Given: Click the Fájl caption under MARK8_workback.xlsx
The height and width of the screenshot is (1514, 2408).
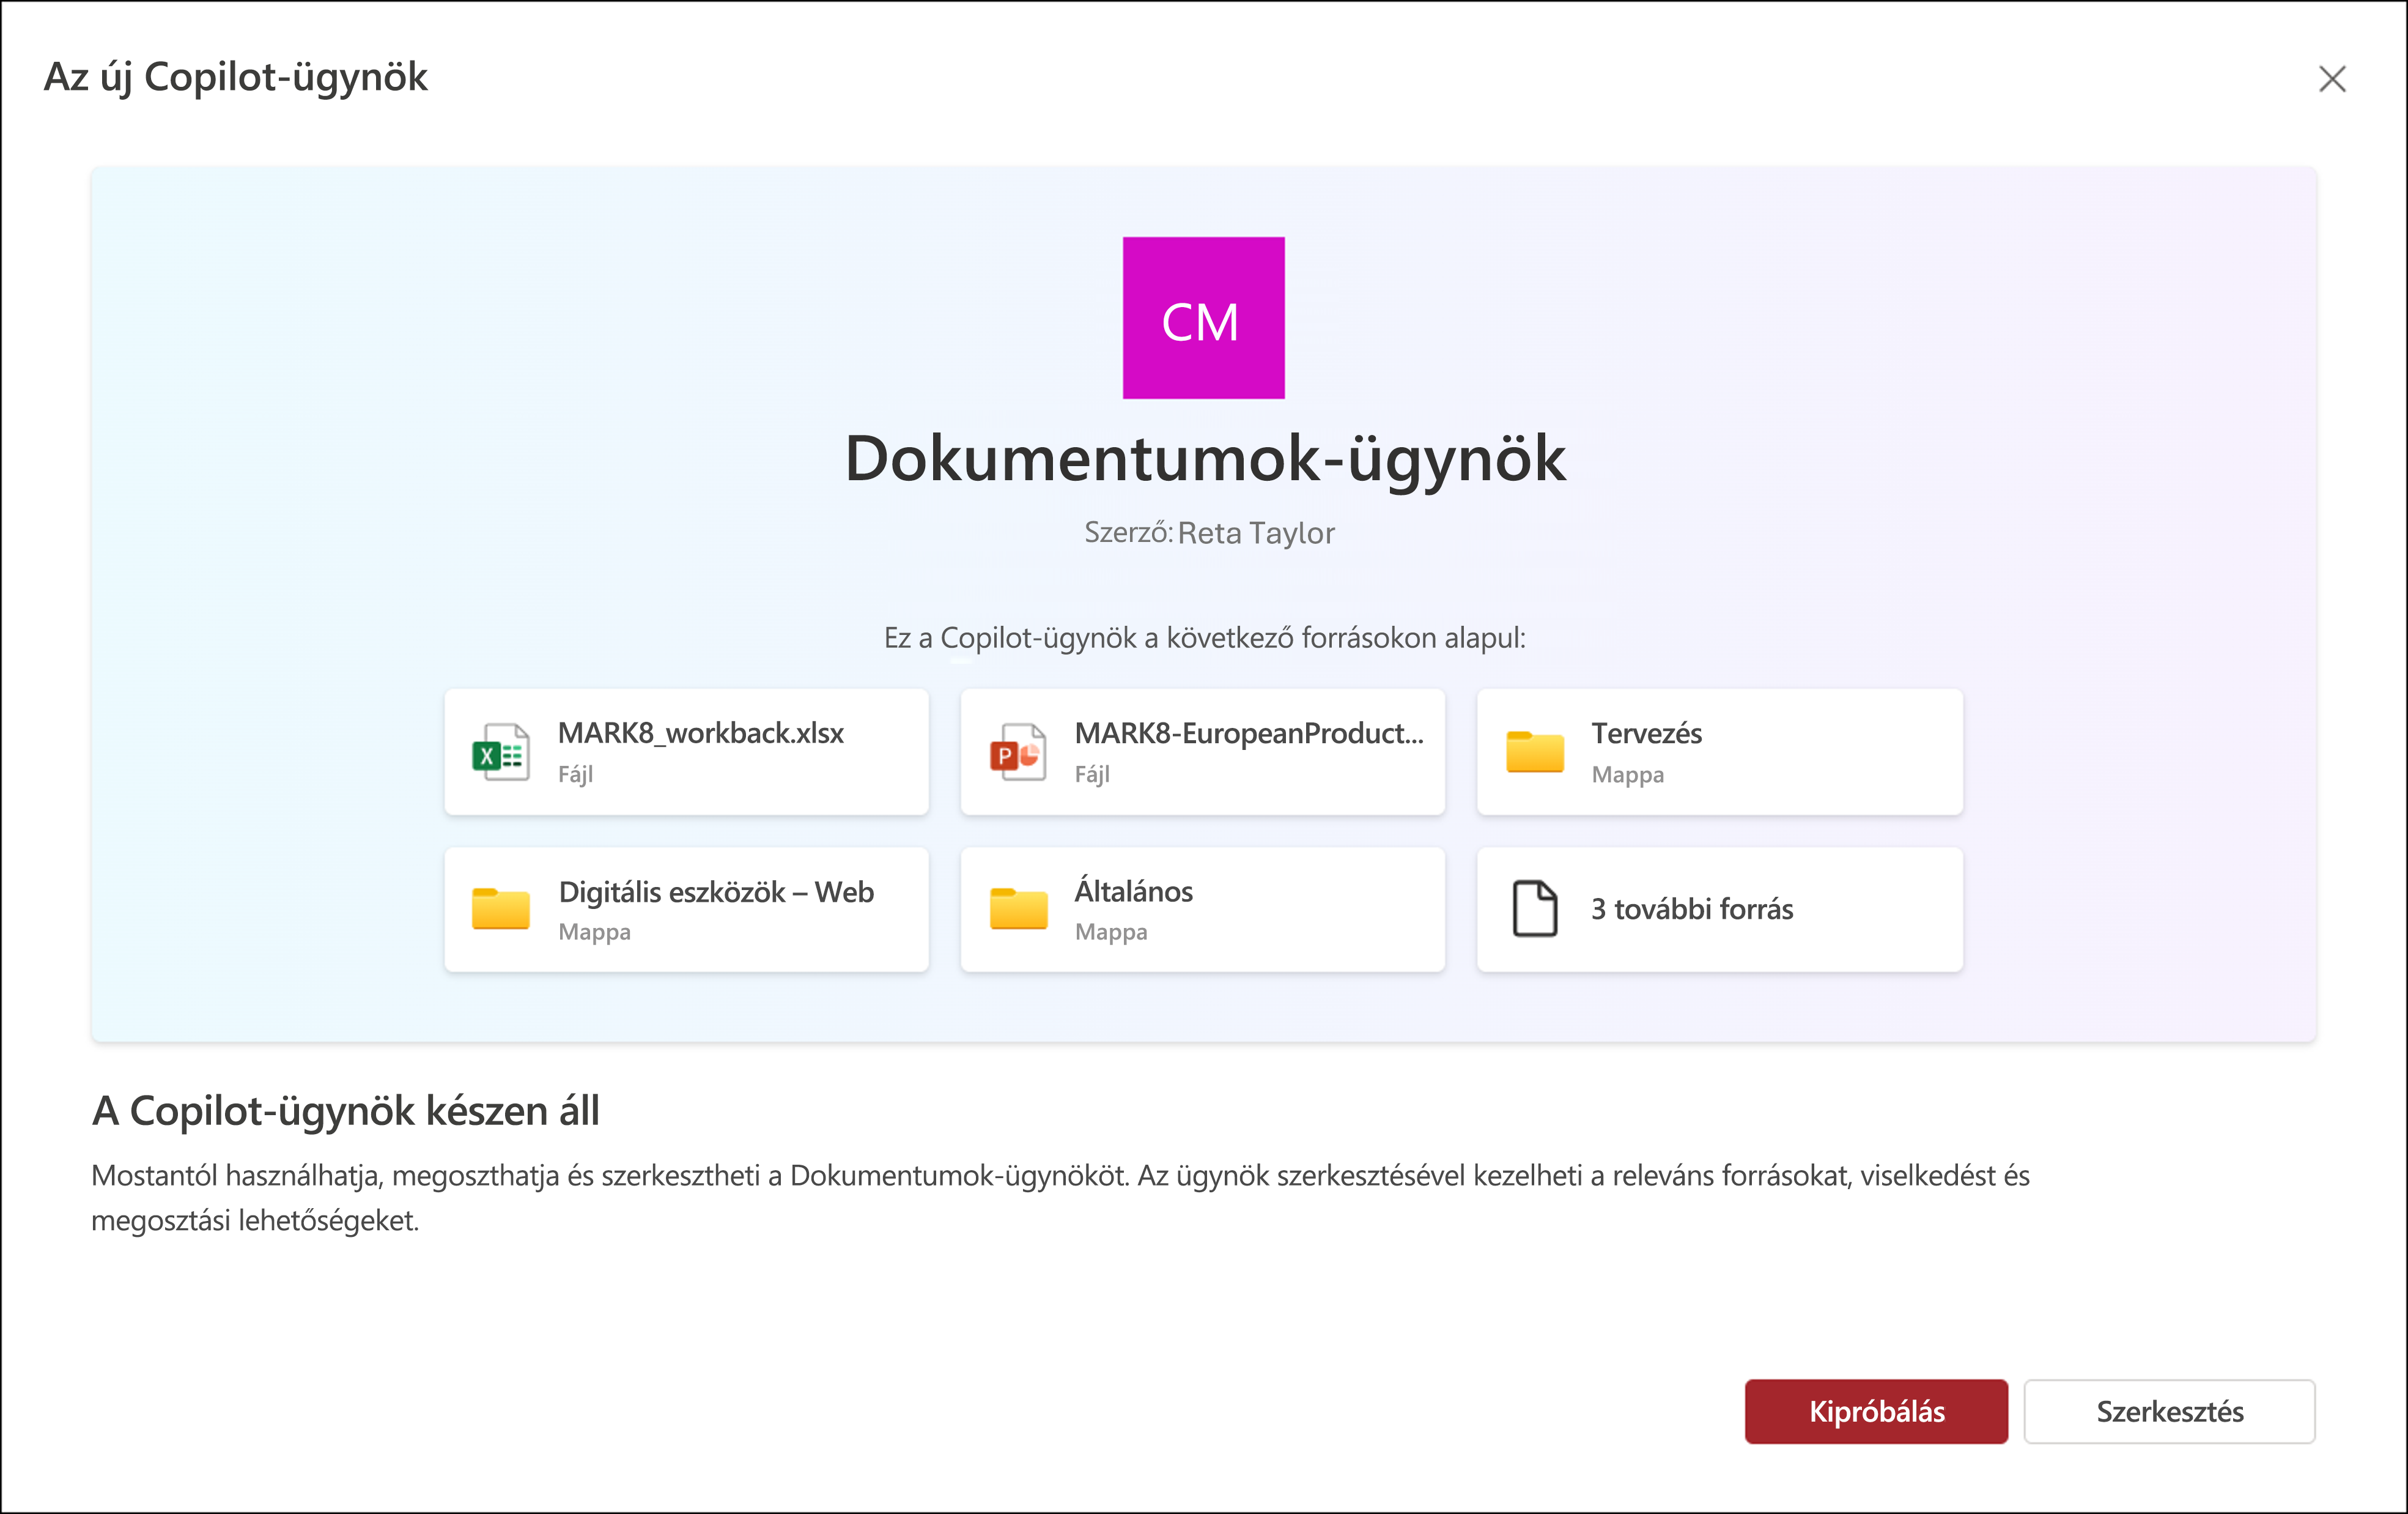Looking at the screenshot, I should tap(575, 774).
